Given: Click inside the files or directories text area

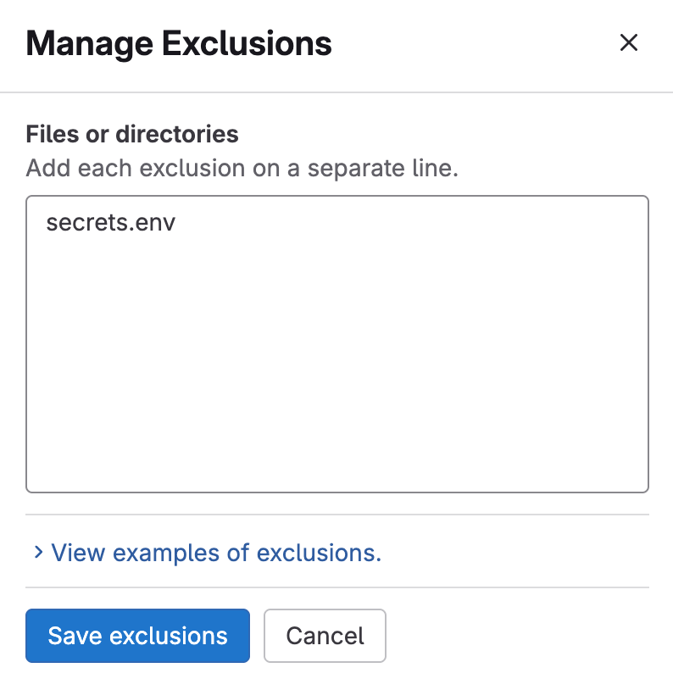Looking at the screenshot, I should click(x=336, y=343).
